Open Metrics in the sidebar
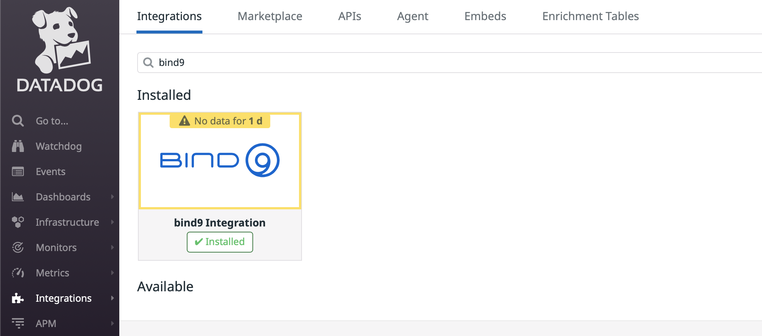 click(52, 273)
